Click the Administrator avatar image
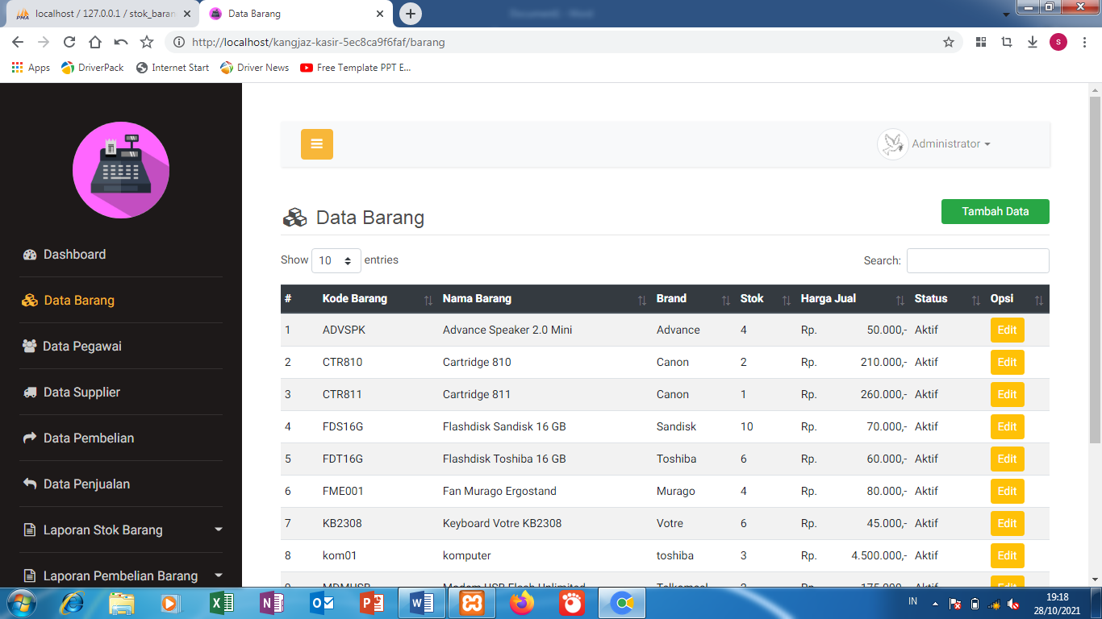 click(892, 144)
